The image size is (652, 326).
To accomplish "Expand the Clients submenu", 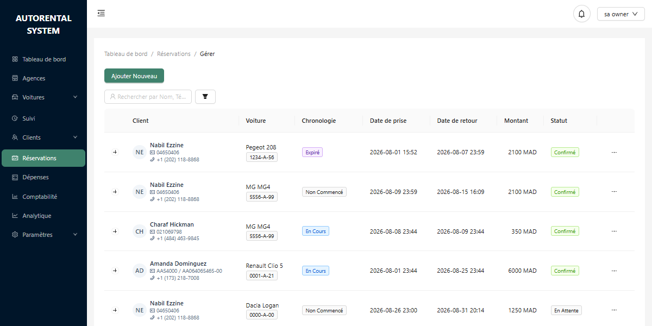I will click(43, 137).
